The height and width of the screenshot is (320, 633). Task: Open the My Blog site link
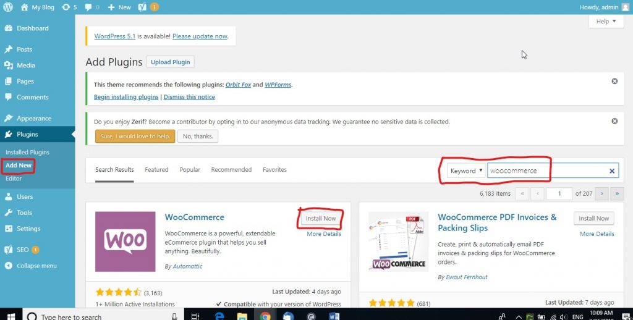[x=37, y=7]
